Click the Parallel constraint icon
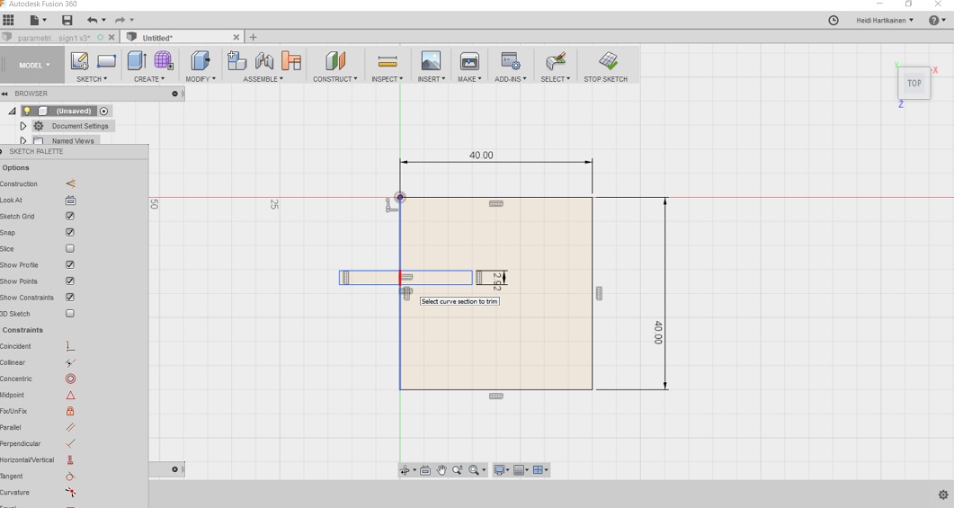954x508 pixels. (70, 427)
